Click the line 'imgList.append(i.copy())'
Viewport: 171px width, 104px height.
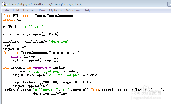tap(35, 60)
